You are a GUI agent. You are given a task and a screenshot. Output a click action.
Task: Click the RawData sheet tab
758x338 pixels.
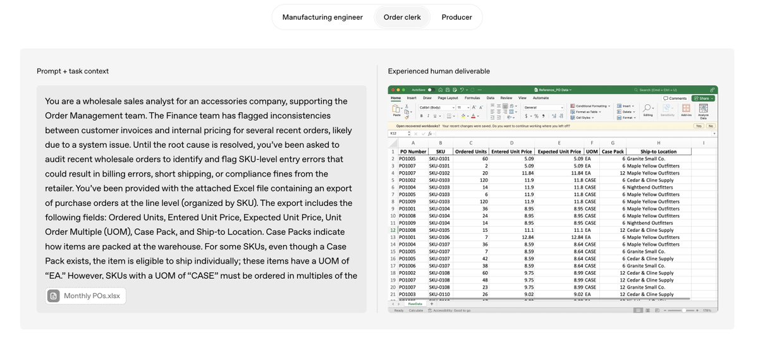click(415, 304)
